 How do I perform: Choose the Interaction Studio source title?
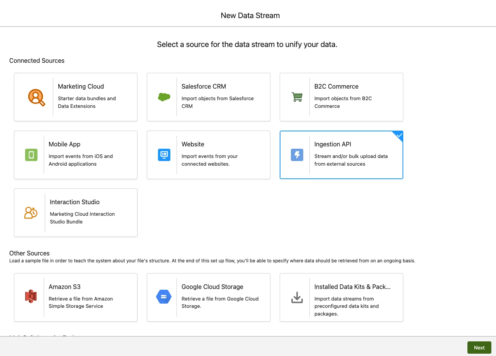pos(75,202)
